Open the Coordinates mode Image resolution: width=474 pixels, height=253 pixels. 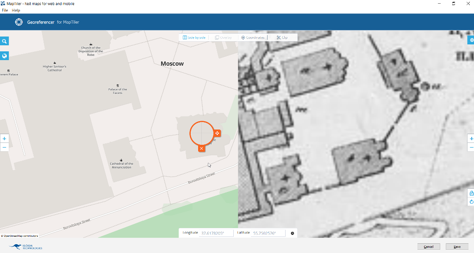pyautogui.click(x=253, y=37)
